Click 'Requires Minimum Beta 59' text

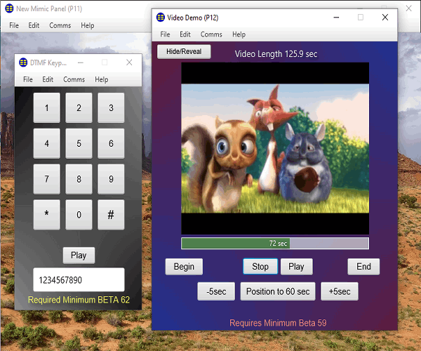coord(278,323)
